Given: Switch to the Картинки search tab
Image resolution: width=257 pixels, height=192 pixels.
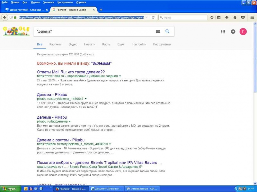Looking at the screenshot, I should pyautogui.click(x=55, y=44).
